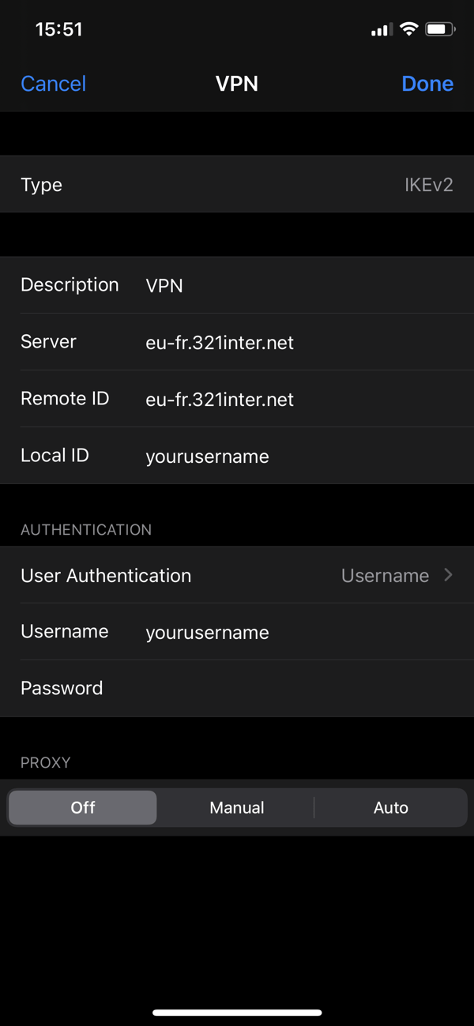The image size is (474, 1026).
Task: Open the VPN Type selector showing IKEv2
Action: tap(237, 184)
